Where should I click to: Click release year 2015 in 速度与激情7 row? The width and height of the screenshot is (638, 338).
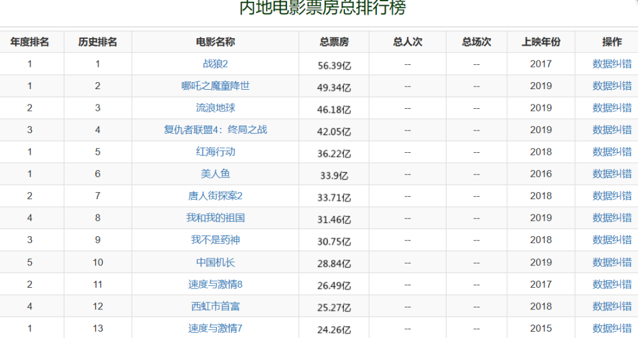pos(541,328)
